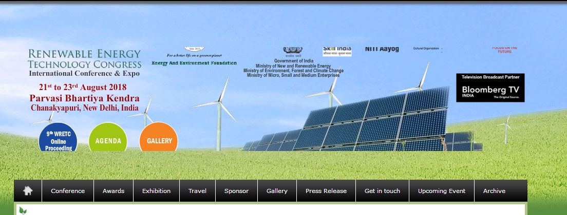Open the Get in touch page
This screenshot has height=215, width=567.
(382, 191)
